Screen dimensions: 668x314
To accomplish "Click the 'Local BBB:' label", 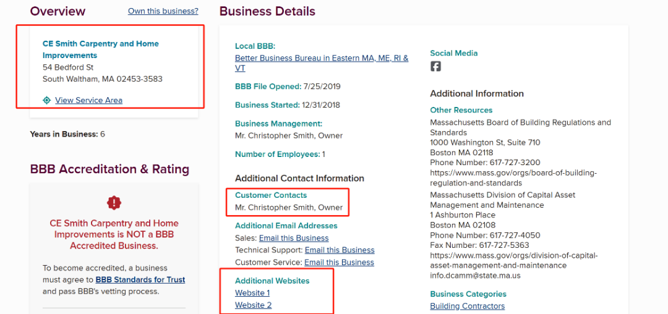I will [255, 46].
